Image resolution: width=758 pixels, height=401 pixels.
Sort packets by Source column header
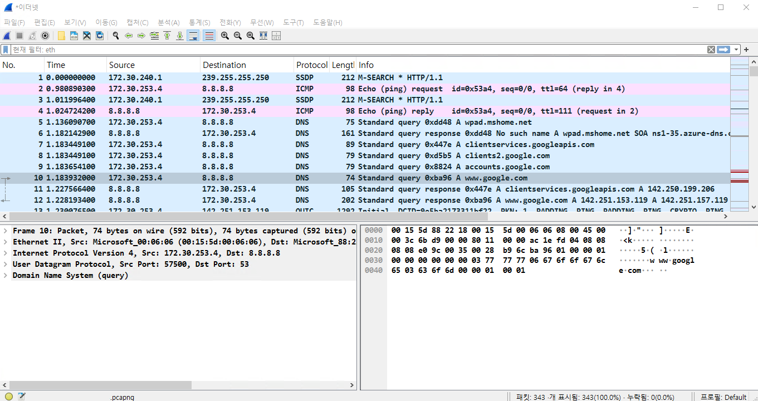[153, 65]
